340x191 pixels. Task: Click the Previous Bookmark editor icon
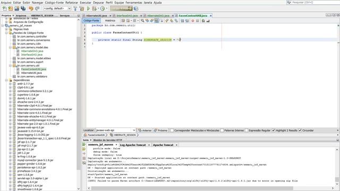point(167,21)
